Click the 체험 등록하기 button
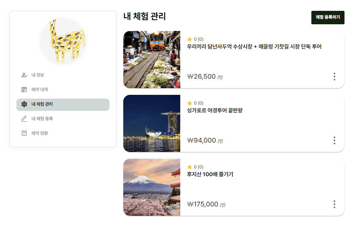The height and width of the screenshot is (230, 362). click(x=328, y=18)
